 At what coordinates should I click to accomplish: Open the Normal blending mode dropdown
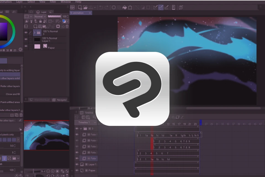(40, 16)
